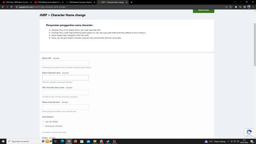Open the Chrome profile avatar

pyautogui.click(x=249, y=7)
